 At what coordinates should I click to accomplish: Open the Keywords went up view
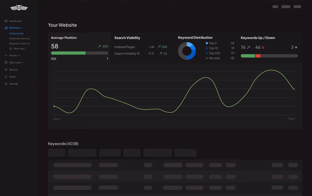coord(19,44)
